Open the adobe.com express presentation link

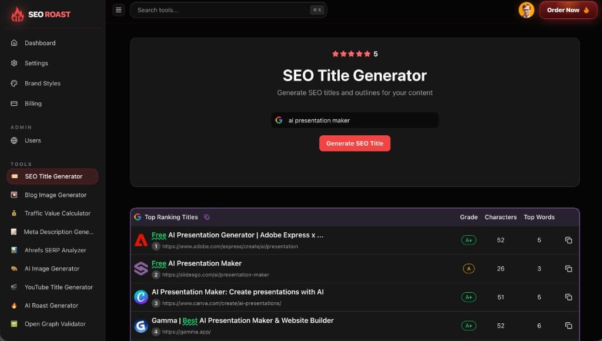[230, 246]
